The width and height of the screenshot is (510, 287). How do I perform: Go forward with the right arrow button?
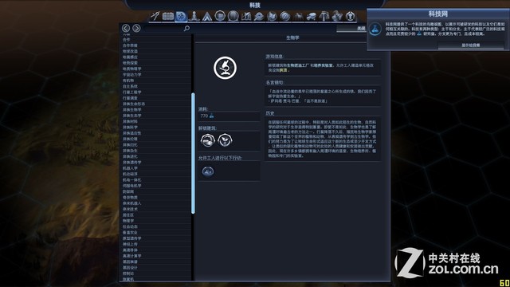[136, 29]
